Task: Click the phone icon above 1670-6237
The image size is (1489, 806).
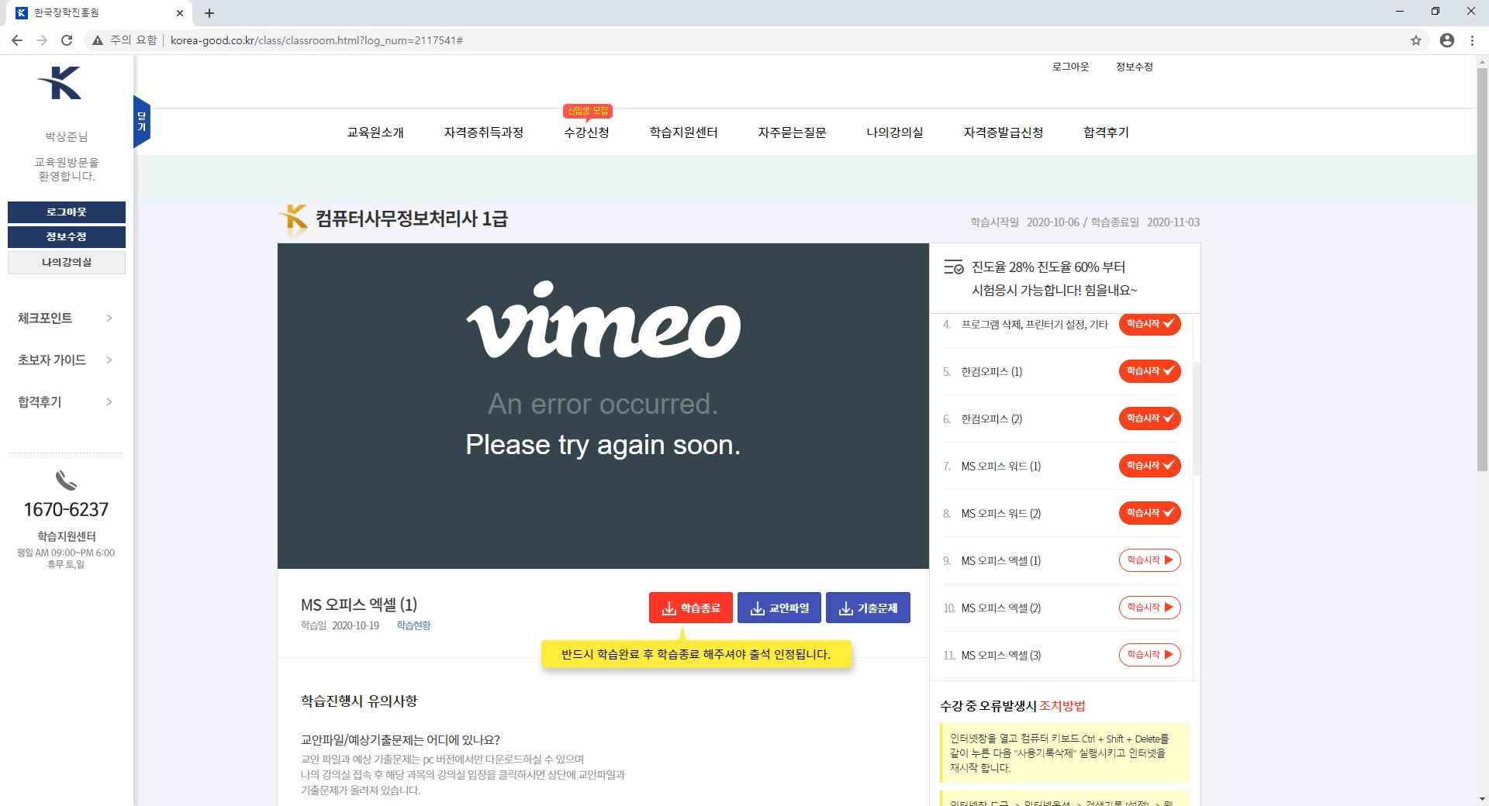Action: 66,480
